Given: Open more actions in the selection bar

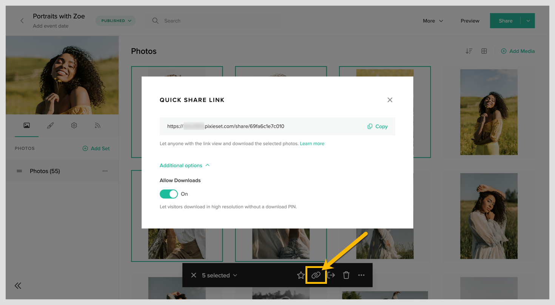Looking at the screenshot, I should pyautogui.click(x=361, y=275).
